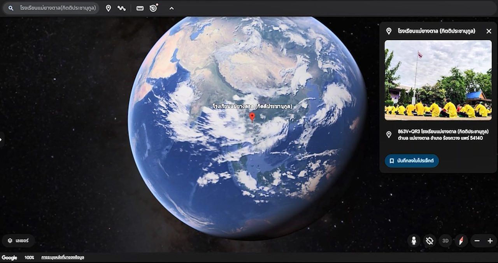
Task: Click the red map pin on globe
Action: pyautogui.click(x=252, y=117)
